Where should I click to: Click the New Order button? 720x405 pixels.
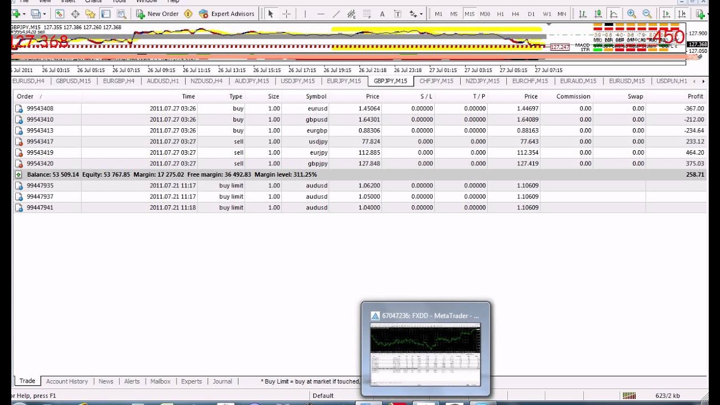click(157, 13)
